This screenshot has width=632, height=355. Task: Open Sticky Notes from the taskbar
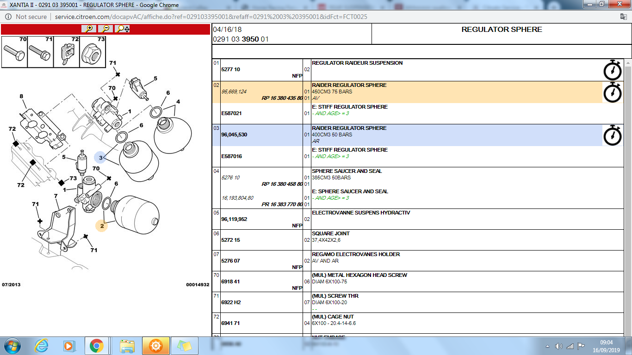pyautogui.click(x=185, y=346)
